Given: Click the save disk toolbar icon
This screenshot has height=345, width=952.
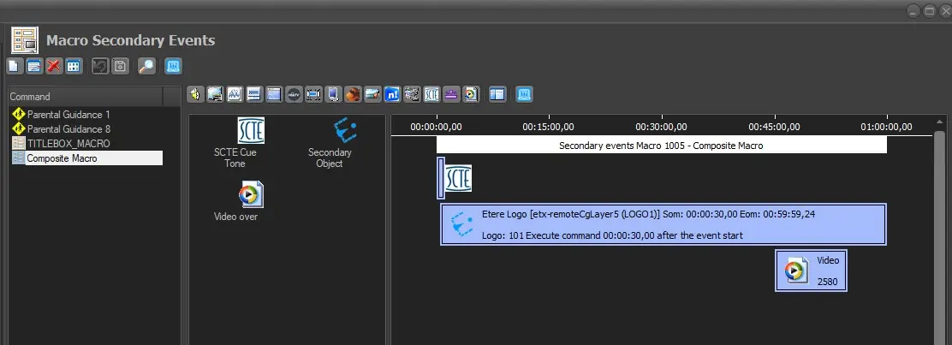Looking at the screenshot, I should 121,66.
